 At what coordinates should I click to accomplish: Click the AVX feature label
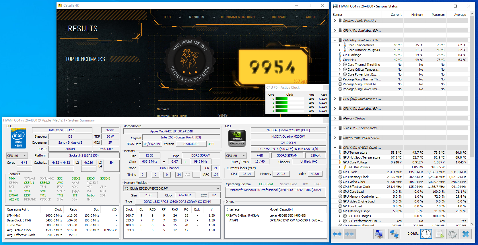click(x=60, y=183)
